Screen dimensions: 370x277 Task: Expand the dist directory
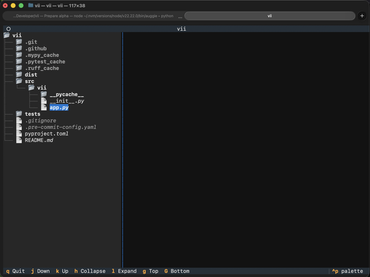pyautogui.click(x=31, y=75)
